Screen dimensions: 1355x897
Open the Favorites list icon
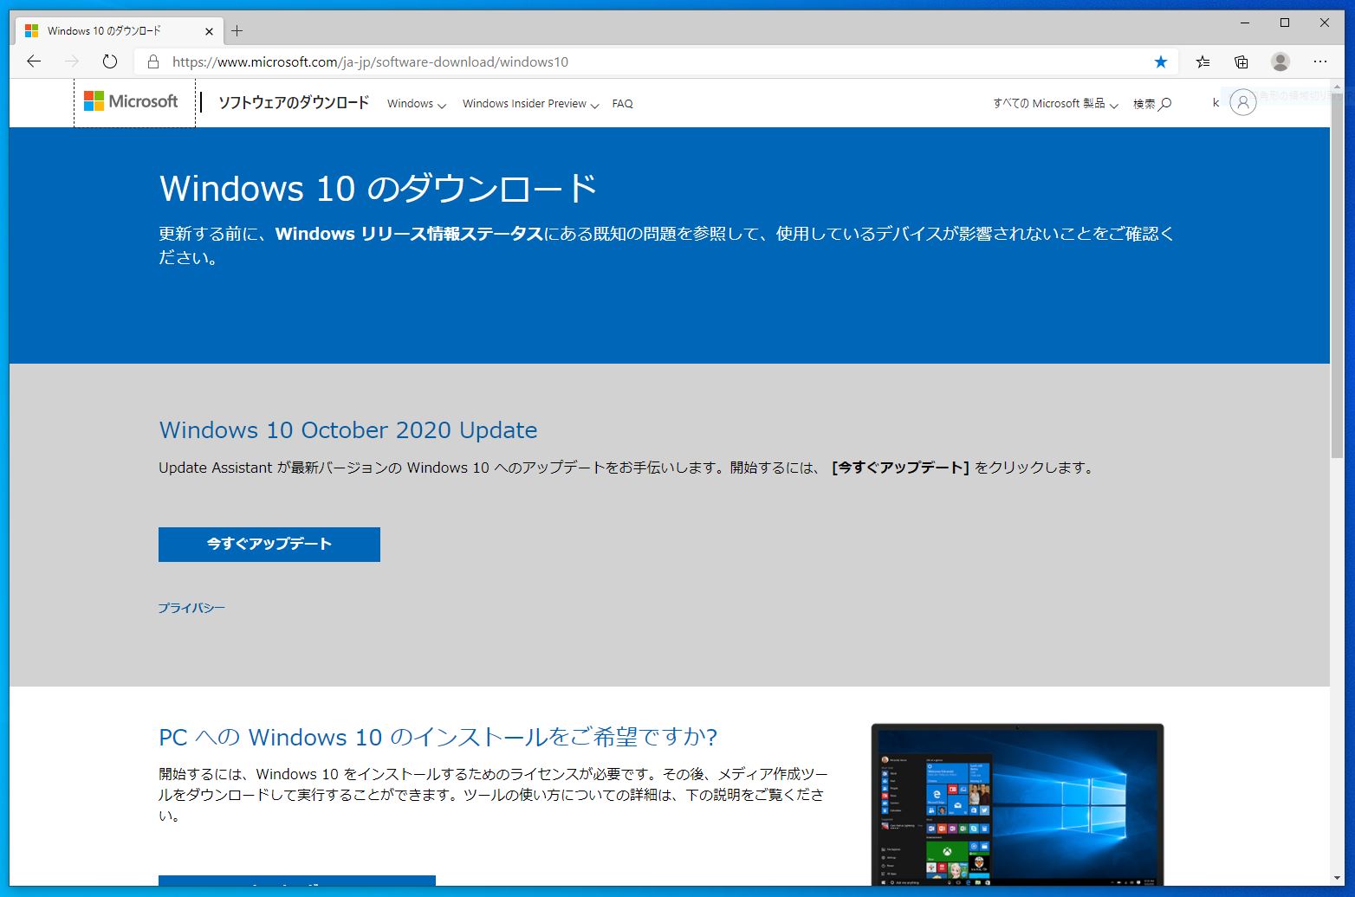(x=1203, y=61)
